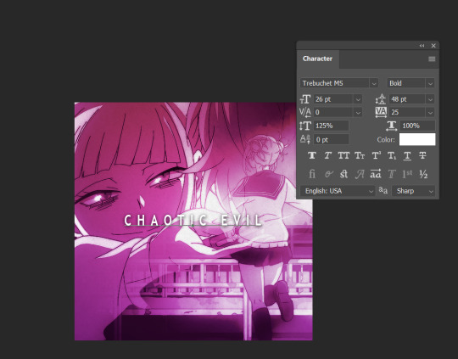Viewport: 458px width, 359px height.
Task: Toggle Subscript text style
Action: (392, 155)
